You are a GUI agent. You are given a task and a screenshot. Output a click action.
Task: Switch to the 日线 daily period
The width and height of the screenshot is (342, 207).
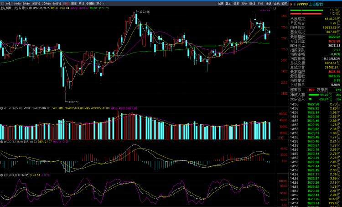point(65,3)
